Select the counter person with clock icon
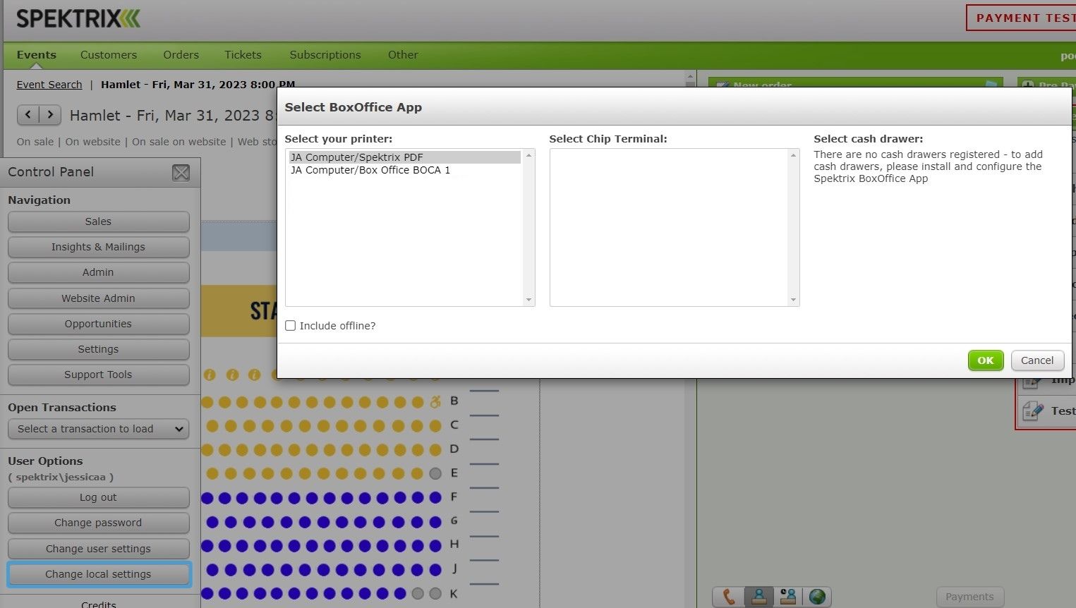The width and height of the screenshot is (1076, 608). tap(787, 597)
